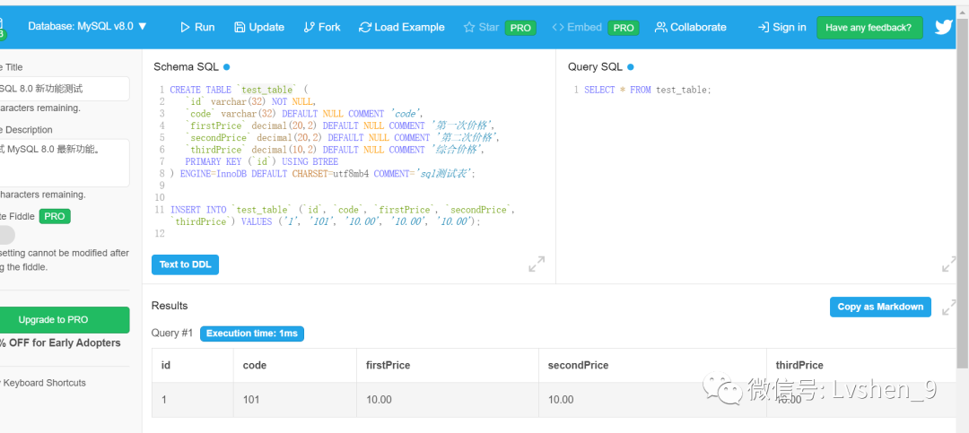Open the Twitter bird icon
Screen dimensions: 969x433
click(944, 27)
